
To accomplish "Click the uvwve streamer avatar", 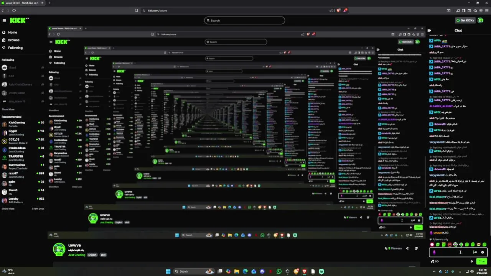I will (x=59, y=249).
